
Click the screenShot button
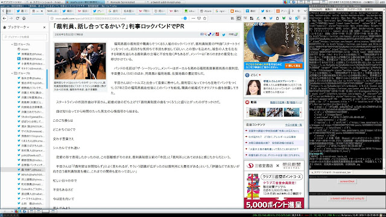[x=347, y=181]
